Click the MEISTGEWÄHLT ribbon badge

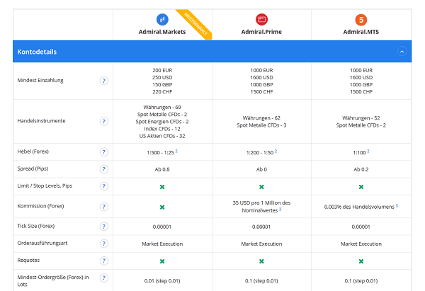195,24
